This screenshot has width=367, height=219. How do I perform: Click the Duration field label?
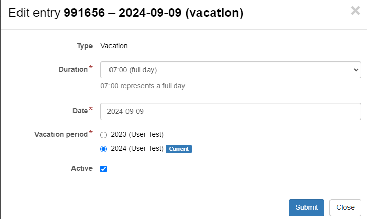tap(73, 69)
